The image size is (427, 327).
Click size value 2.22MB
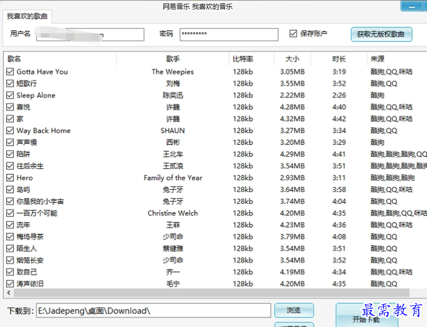coord(293,95)
